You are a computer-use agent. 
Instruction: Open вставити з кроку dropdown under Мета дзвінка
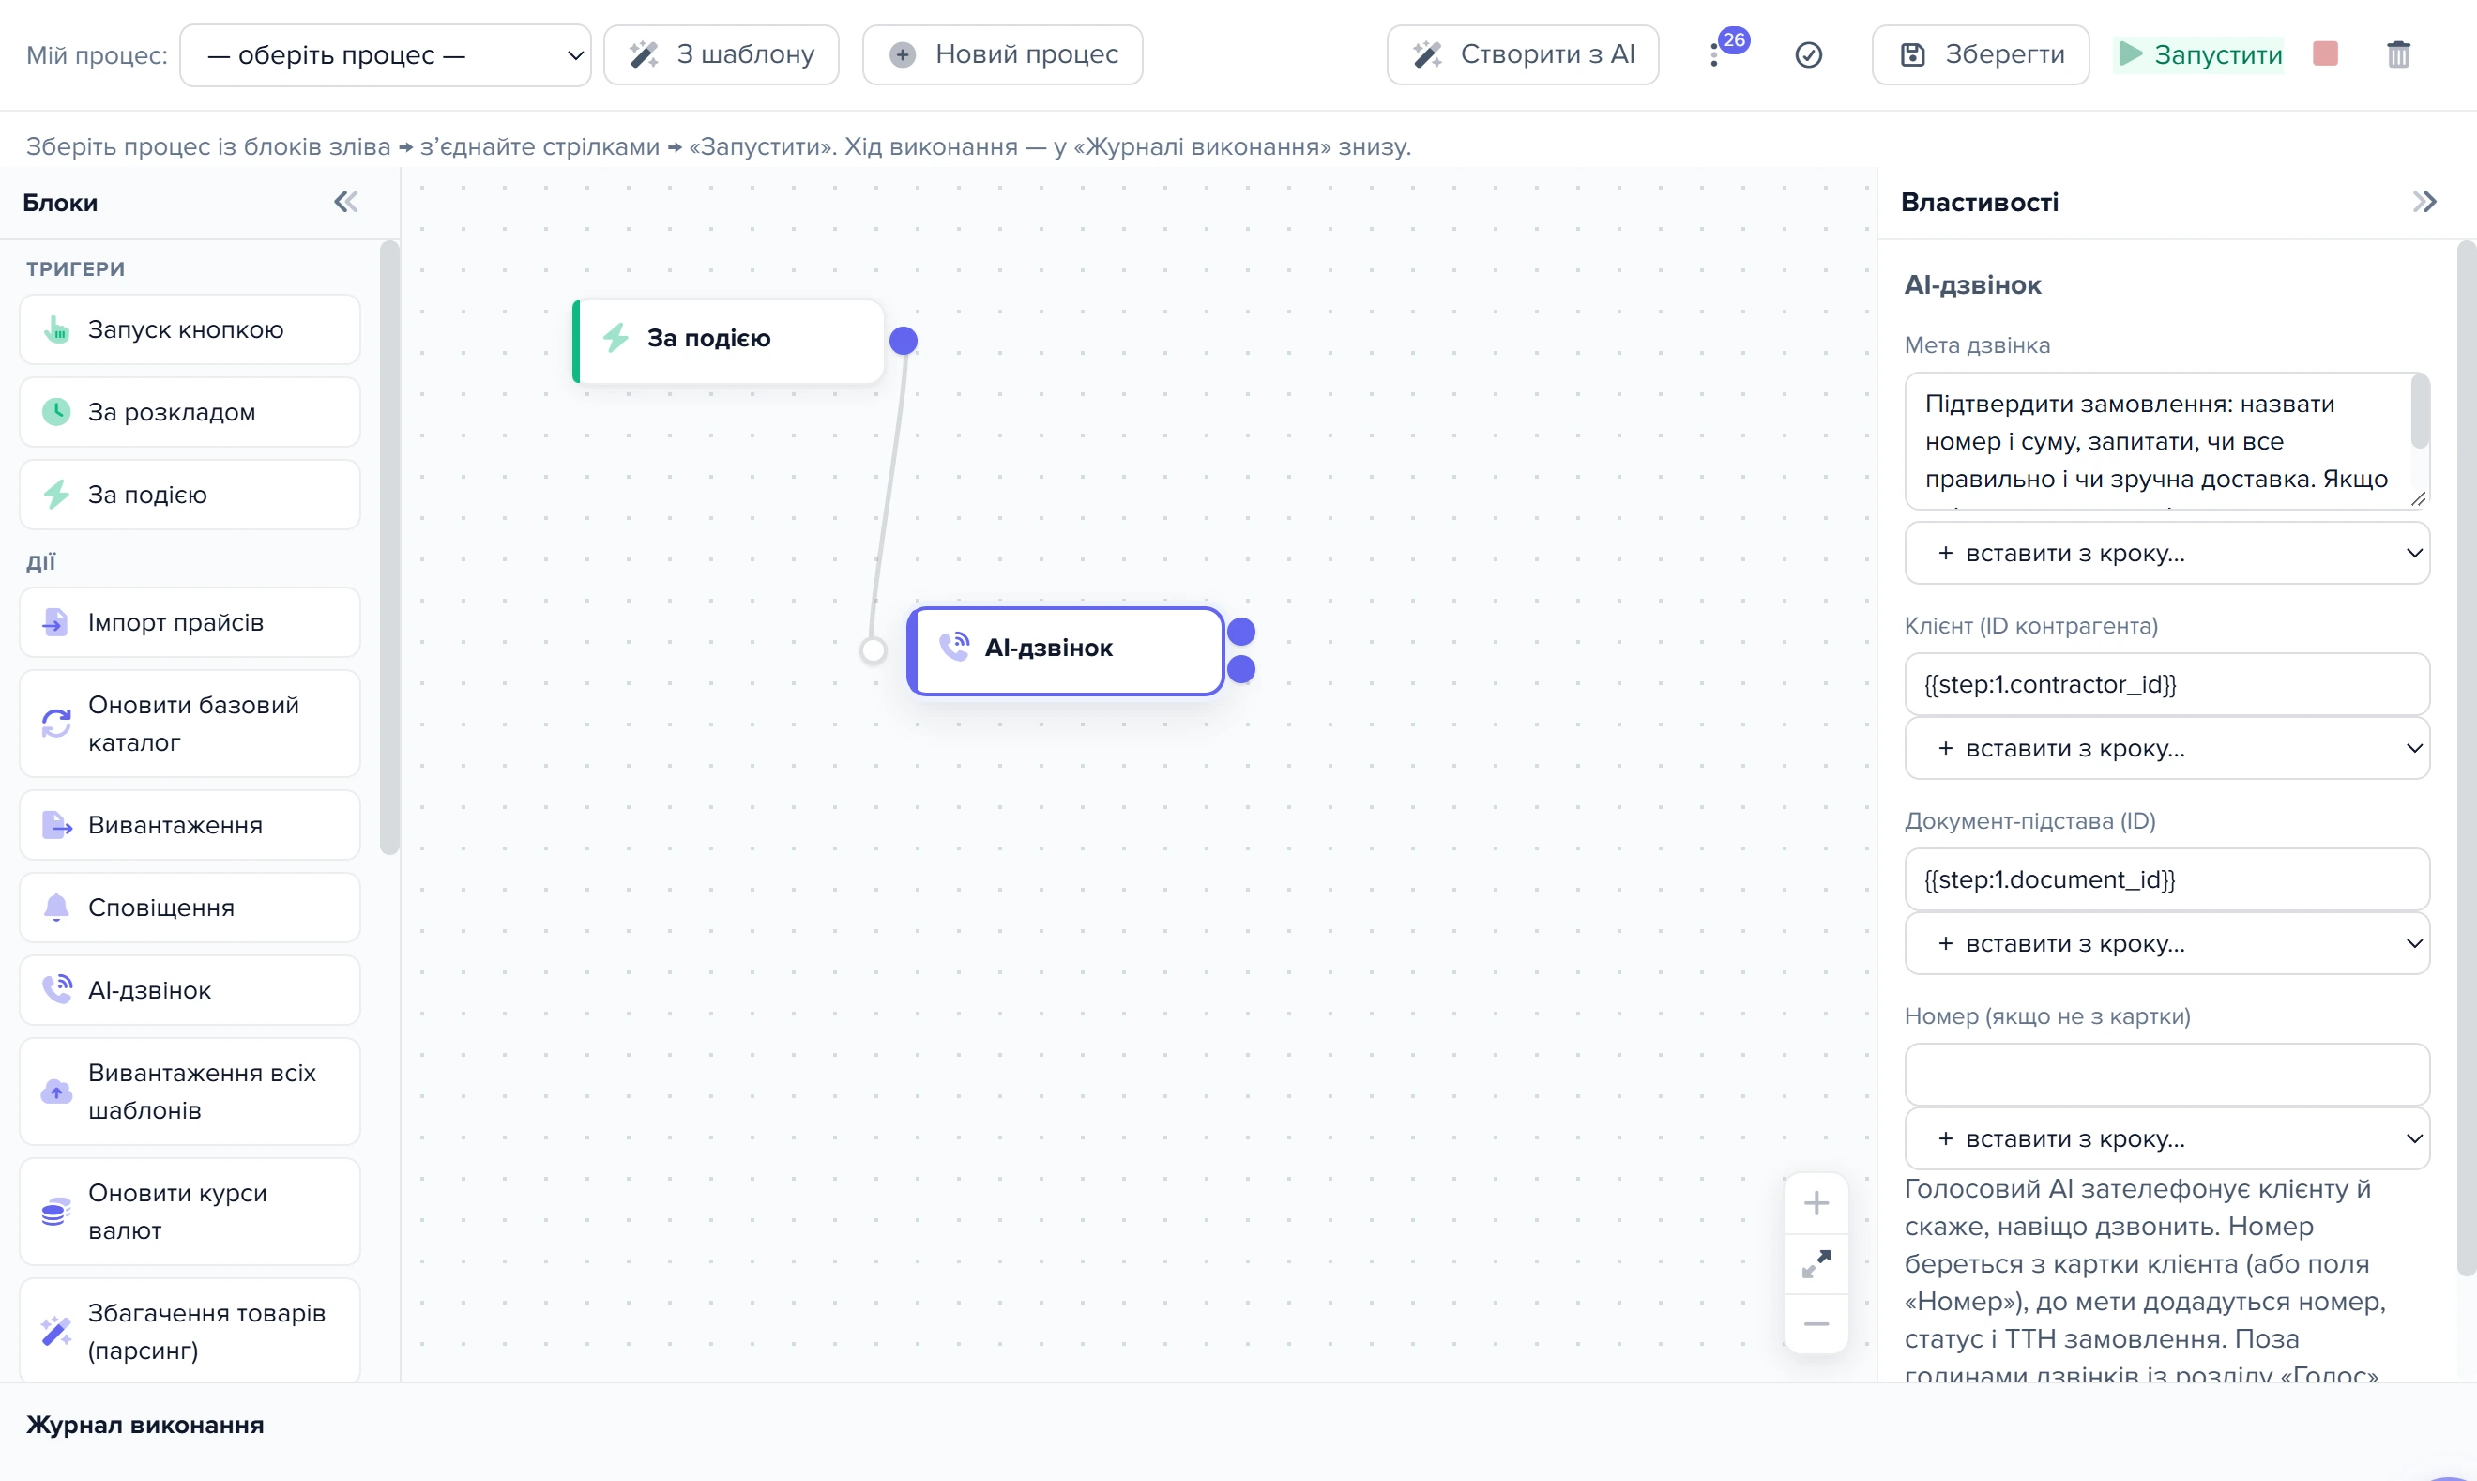[2166, 553]
